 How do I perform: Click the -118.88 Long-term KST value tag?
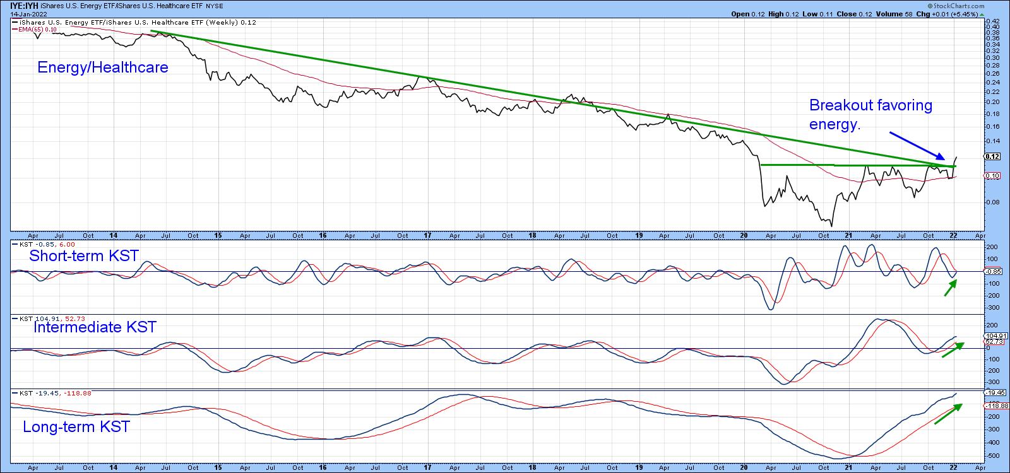(x=994, y=406)
